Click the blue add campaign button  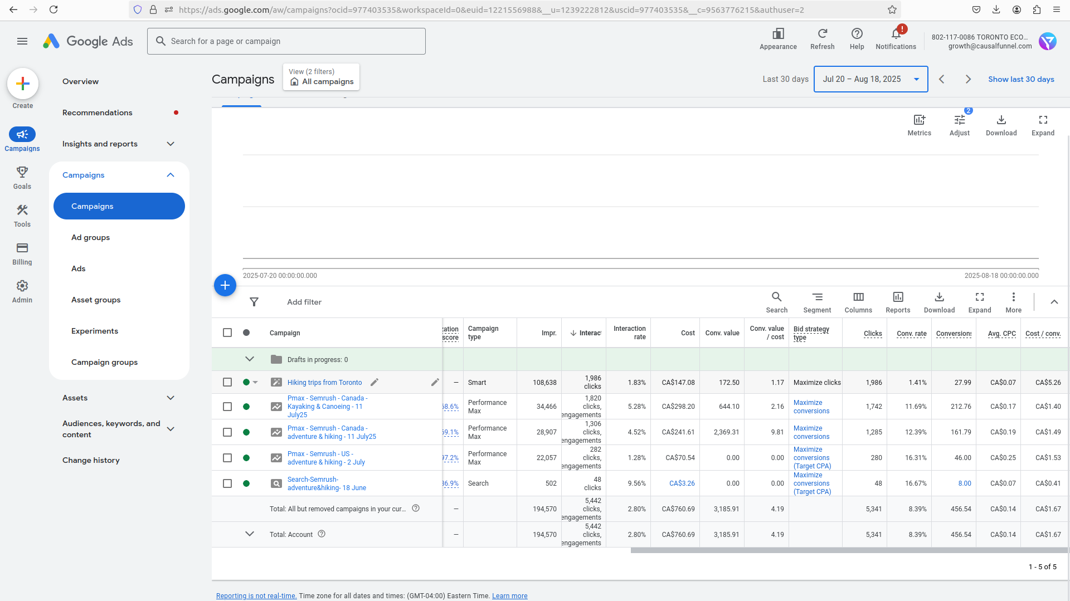pyautogui.click(x=225, y=285)
